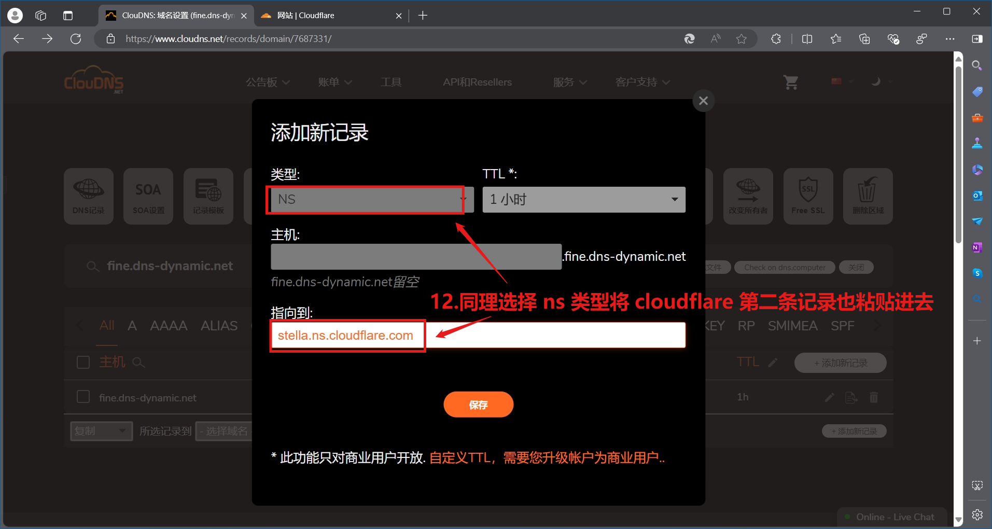
Task: Toggle the select-all checkbox next to 主机
Action: pyautogui.click(x=83, y=362)
